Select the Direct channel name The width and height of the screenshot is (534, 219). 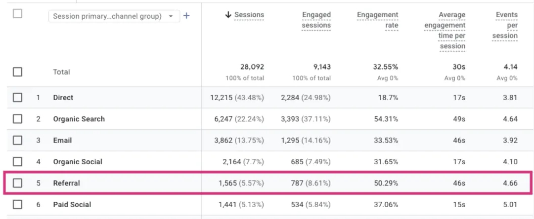pyautogui.click(x=63, y=98)
